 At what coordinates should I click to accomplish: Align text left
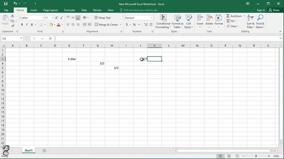tap(68, 25)
